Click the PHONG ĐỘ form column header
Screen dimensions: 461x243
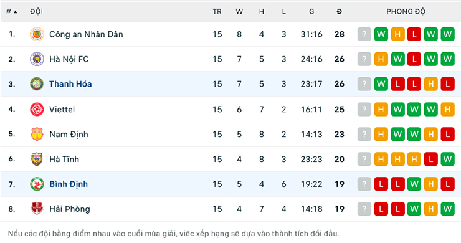(406, 11)
